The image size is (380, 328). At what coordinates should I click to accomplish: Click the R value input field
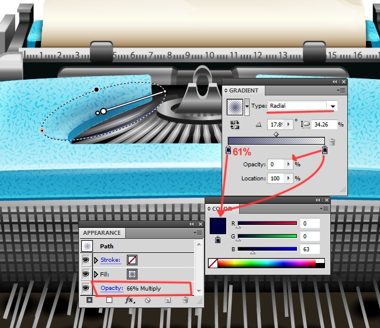[310, 223]
